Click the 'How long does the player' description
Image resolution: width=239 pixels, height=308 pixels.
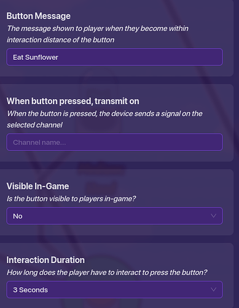tap(107, 272)
